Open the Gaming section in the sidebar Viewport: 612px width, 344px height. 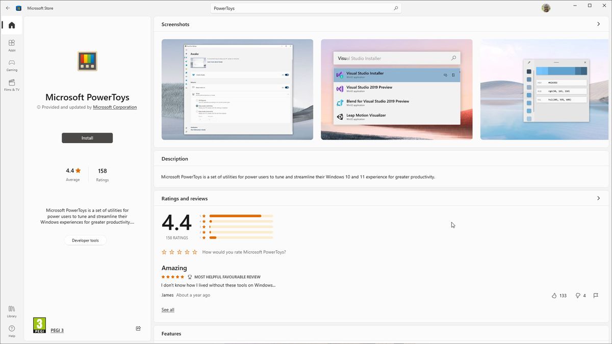(x=11, y=65)
